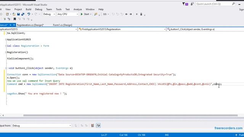
Task: Start debugging with the green Start button
Action: (x=85, y=14)
